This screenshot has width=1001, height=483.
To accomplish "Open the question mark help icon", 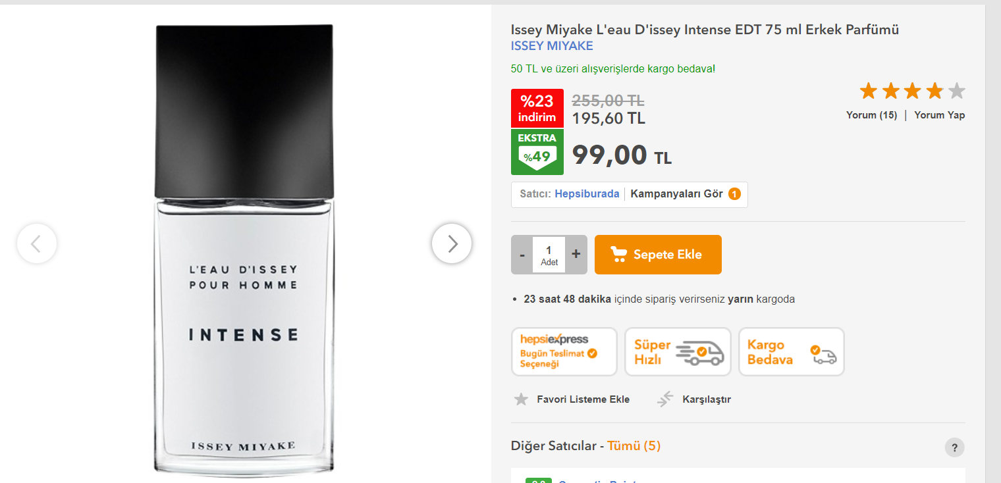I will [x=954, y=447].
